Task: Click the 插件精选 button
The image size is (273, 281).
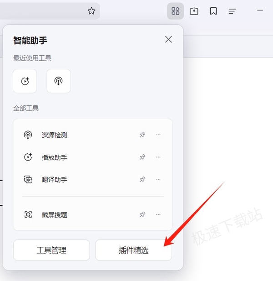Action: (134, 250)
